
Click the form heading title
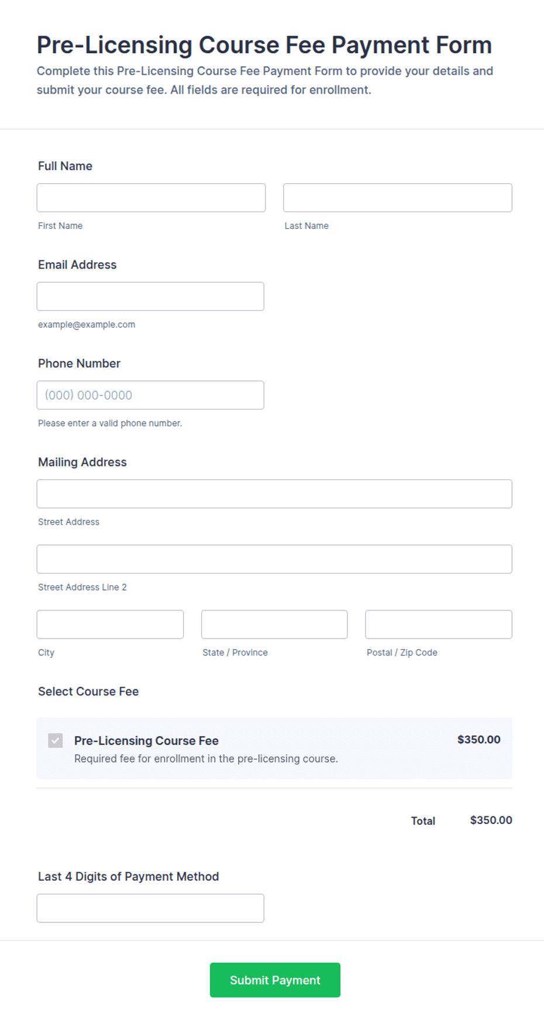coord(264,45)
